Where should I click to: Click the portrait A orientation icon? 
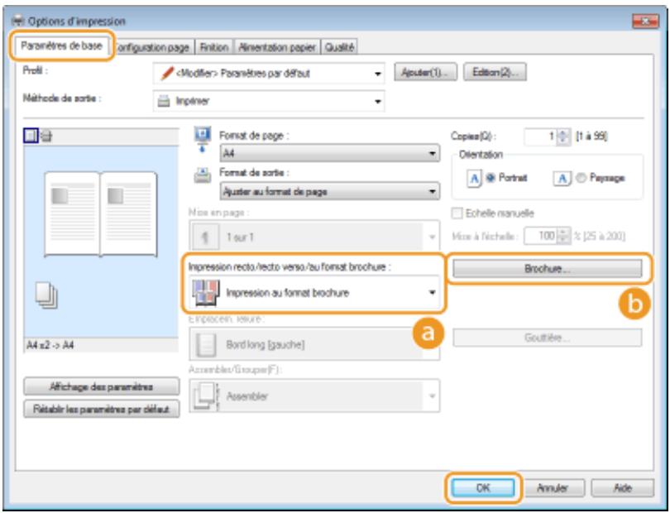pos(474,178)
